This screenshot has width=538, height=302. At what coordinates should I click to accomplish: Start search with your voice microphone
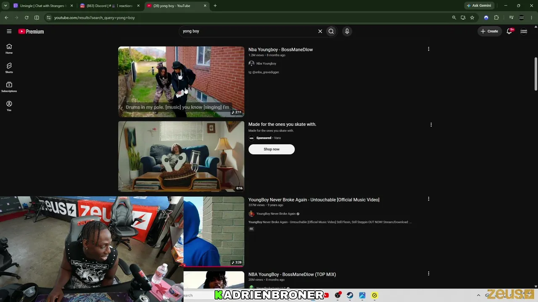tap(347, 31)
